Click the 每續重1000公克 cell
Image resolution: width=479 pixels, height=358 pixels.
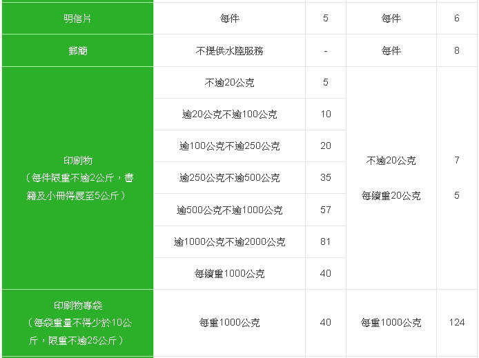point(229,274)
